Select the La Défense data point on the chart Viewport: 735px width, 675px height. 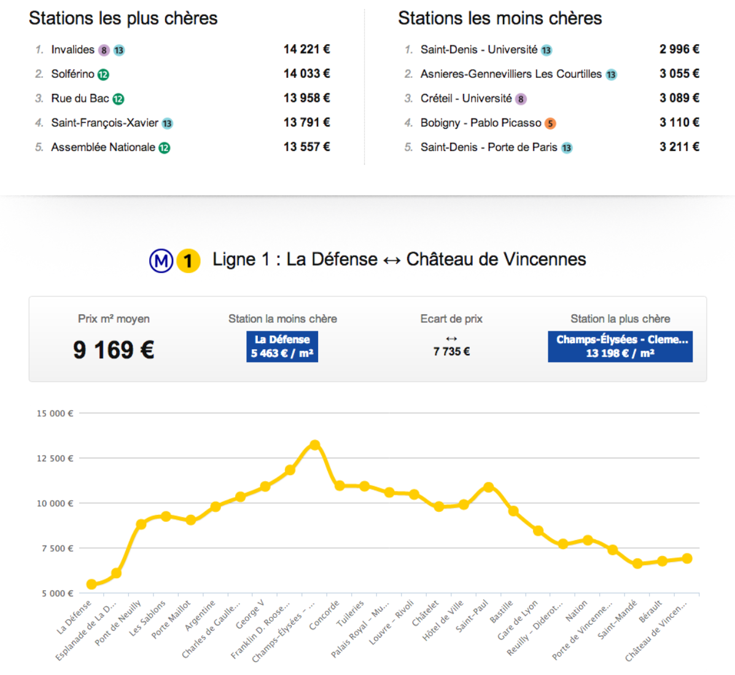click(91, 584)
